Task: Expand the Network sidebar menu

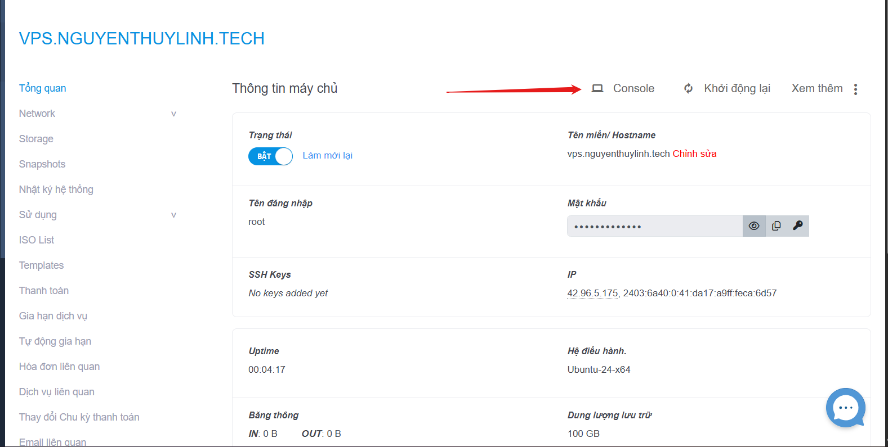Action: coord(37,114)
